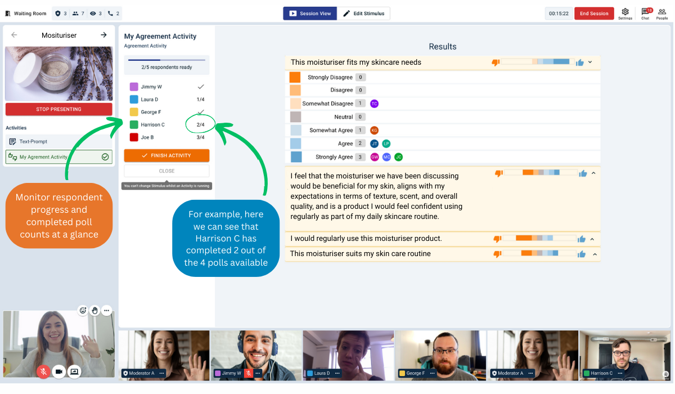
Task: Toggle the moderator camera
Action: [x=58, y=371]
